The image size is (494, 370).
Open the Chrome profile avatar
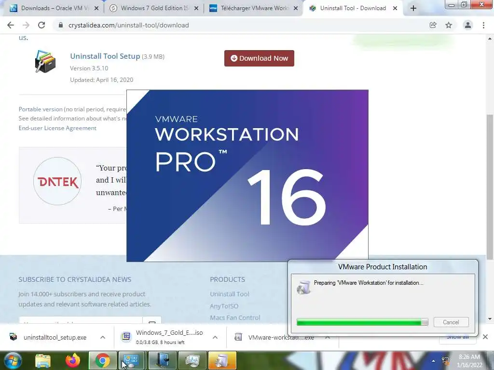tap(468, 25)
